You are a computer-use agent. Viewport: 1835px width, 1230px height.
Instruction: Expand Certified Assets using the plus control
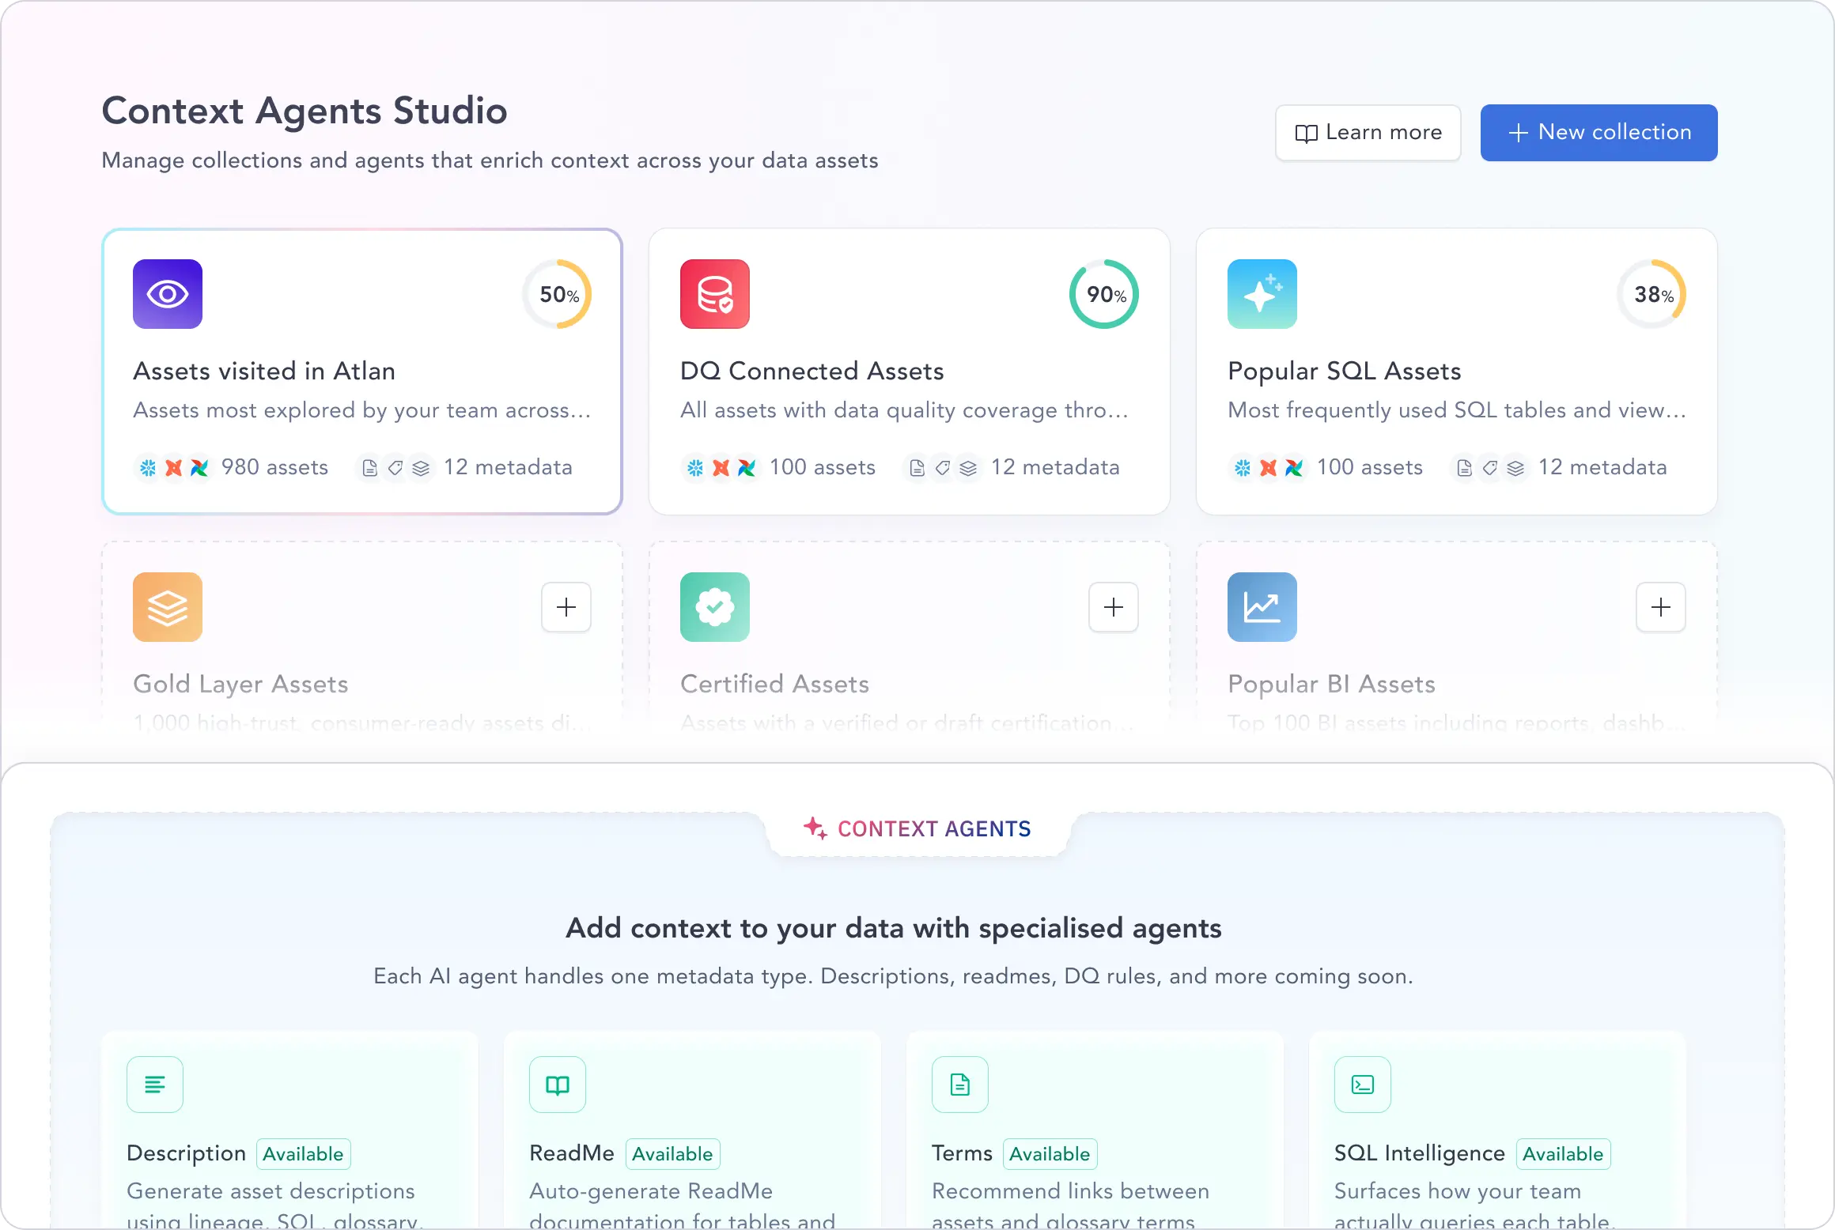[1113, 607]
